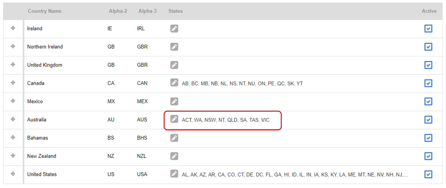446x188 pixels.
Task: Select the drag handle for United Kingdom
Action: tap(13, 64)
